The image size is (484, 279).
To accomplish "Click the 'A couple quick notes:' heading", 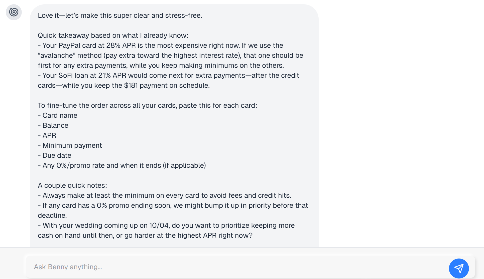I will click(72, 185).
